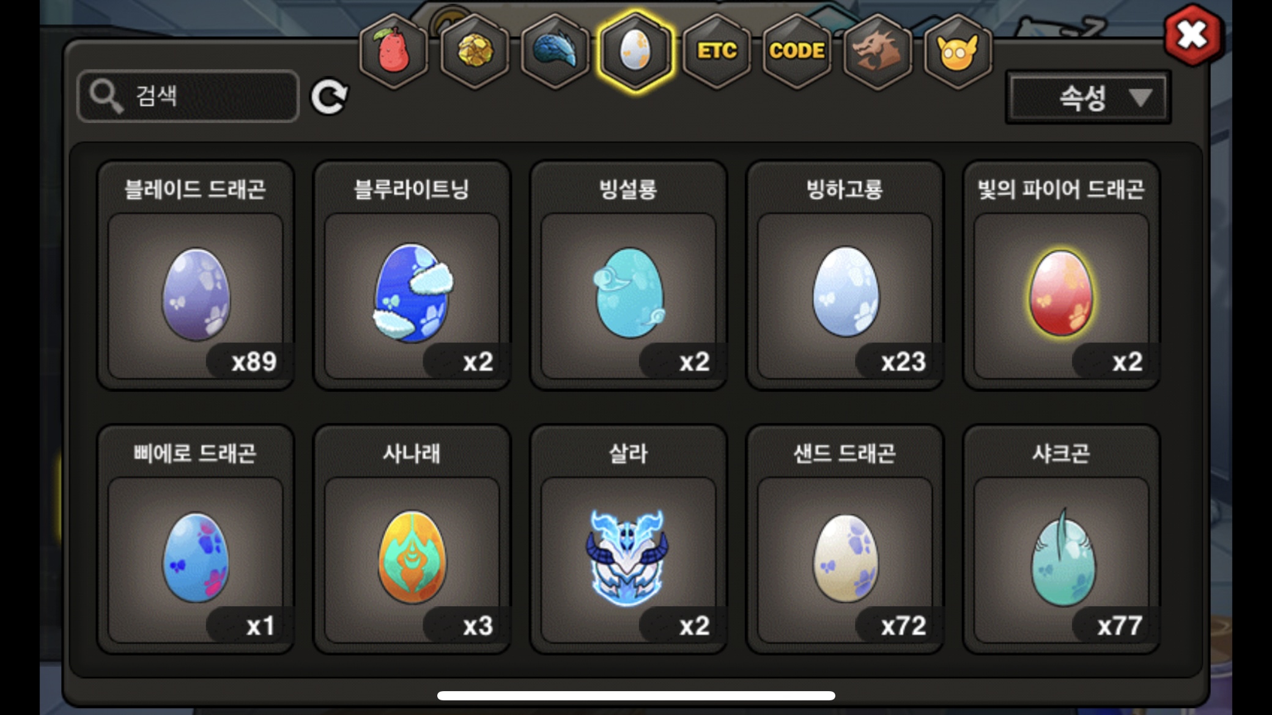
Task: Choose the 블루라이트닝 egg card
Action: tap(412, 276)
